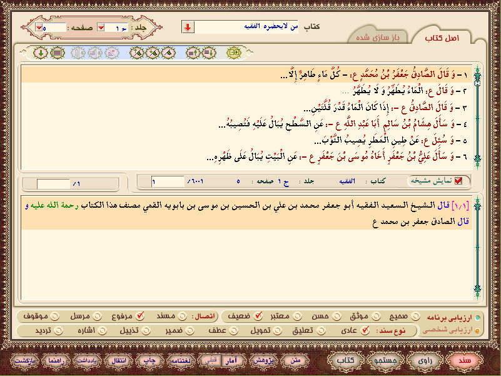This screenshot has width=501, height=376.
Task: Click the hadith number input field
Action: [x=168, y=181]
